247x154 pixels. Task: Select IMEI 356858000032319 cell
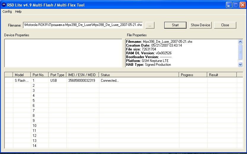[83, 81]
